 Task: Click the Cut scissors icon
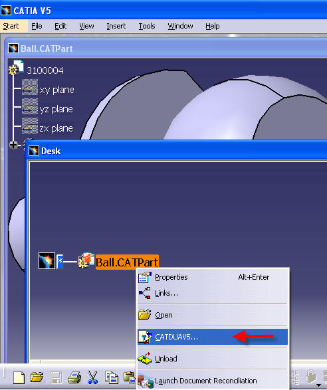tap(92, 377)
